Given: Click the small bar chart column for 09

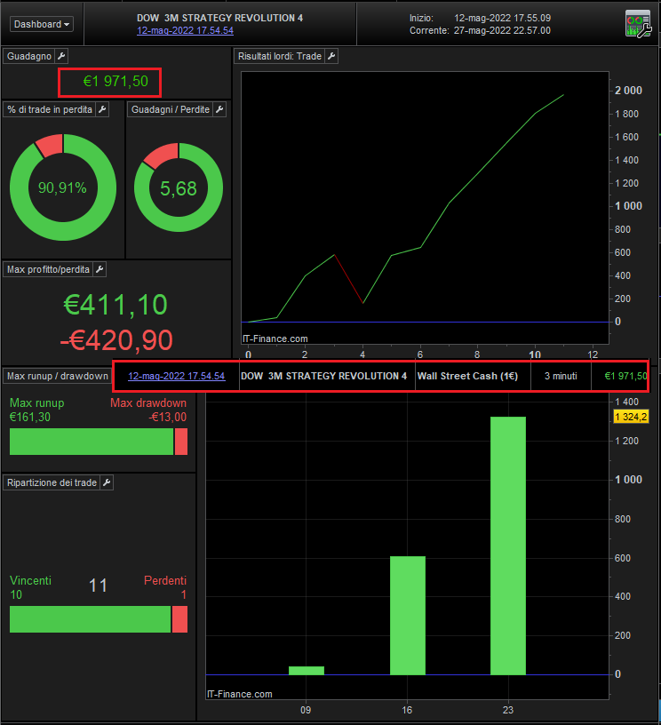Looking at the screenshot, I should coord(307,671).
